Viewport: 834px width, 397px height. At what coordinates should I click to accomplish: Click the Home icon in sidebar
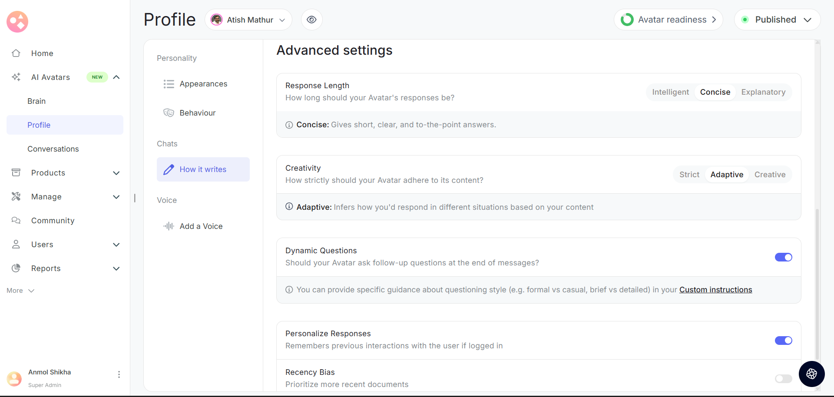[x=16, y=53]
